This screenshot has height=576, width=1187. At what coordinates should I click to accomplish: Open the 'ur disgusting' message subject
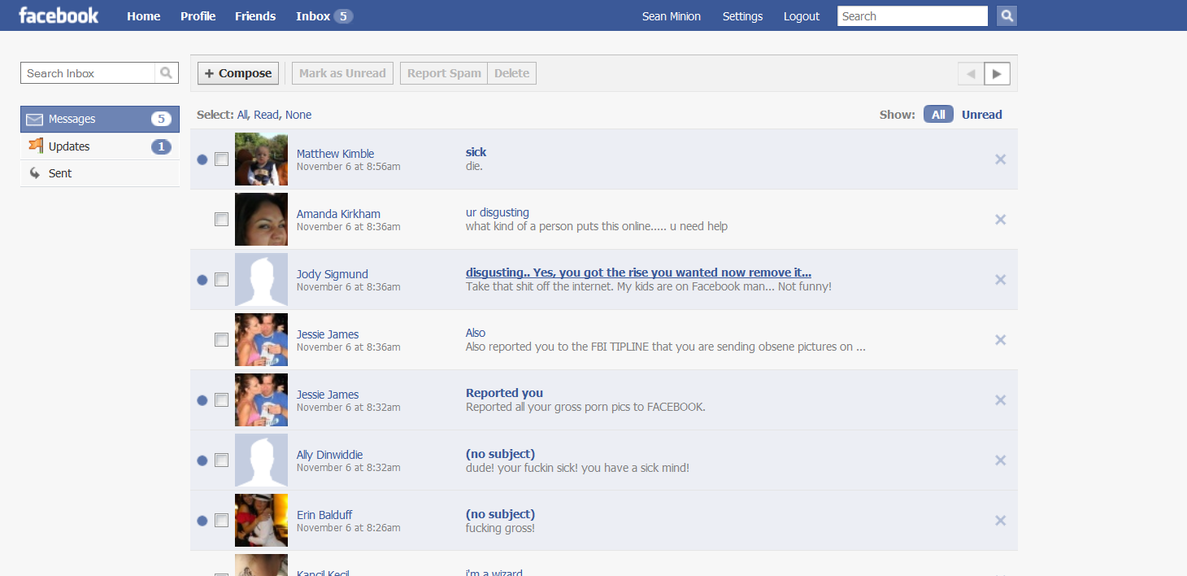pos(497,212)
